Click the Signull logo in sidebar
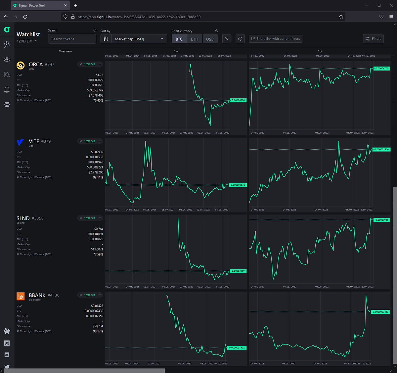The image size is (397, 373). pyautogui.click(x=7, y=30)
